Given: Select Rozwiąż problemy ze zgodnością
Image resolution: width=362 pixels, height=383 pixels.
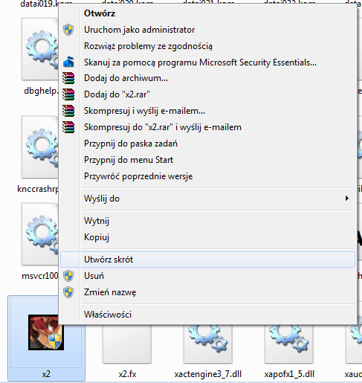Looking at the screenshot, I should (207, 46).
